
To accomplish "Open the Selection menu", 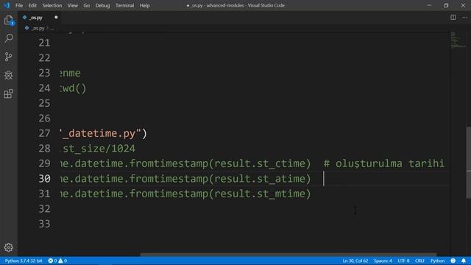I will [52, 5].
